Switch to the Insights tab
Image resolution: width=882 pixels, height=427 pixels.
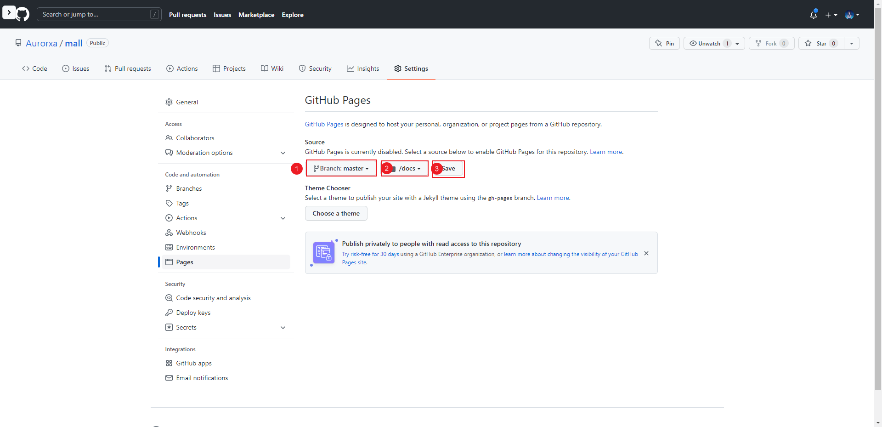coord(363,68)
